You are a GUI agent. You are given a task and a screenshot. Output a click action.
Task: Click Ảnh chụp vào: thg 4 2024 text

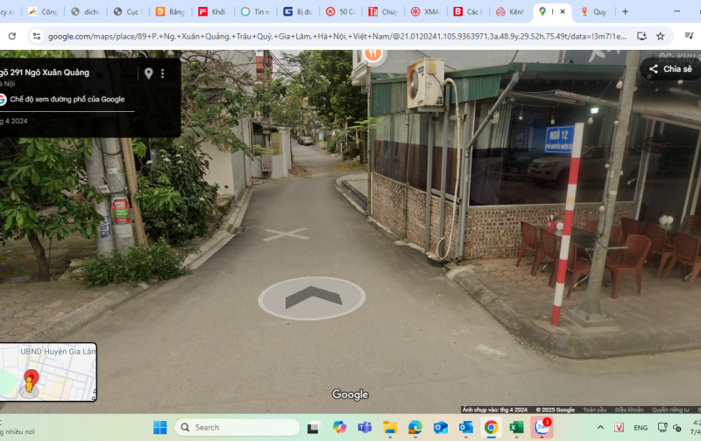coord(495,409)
